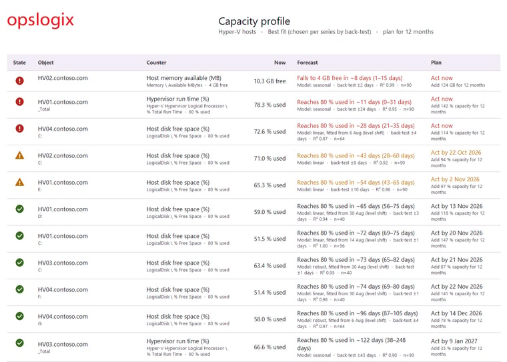This screenshot has width=507, height=362.
Task: Click healthy icon for HV04 51.4 % used row
Action: point(20,289)
